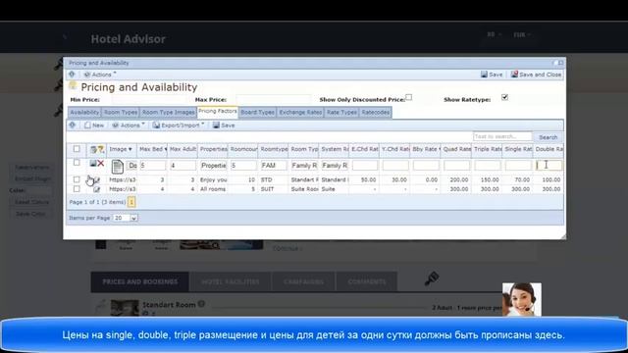Go to page 1 in the pager
Viewport: 628px width, 353px height.
coord(131,202)
